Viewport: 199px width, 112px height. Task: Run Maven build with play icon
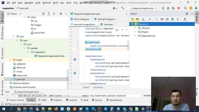(x=157, y=19)
